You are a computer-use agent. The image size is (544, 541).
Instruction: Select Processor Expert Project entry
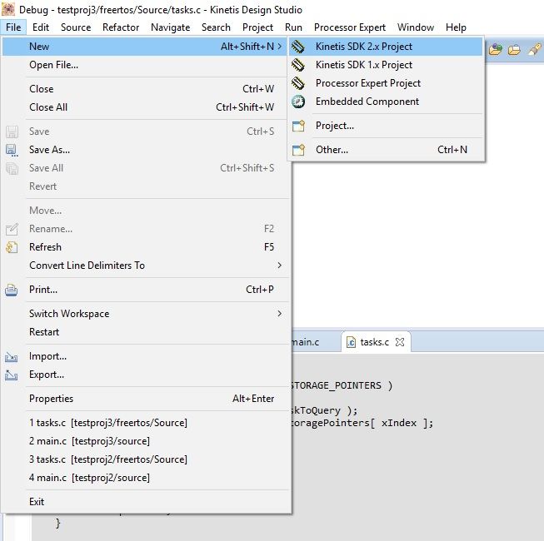coord(386,83)
